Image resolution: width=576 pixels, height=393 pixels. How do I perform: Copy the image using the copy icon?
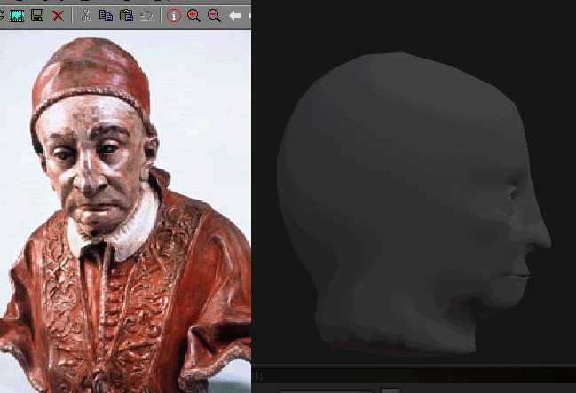(106, 16)
